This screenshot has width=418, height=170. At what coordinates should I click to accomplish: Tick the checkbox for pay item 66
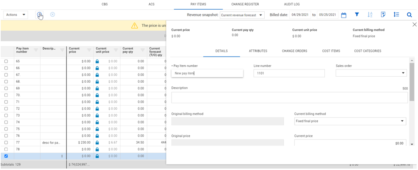coord(6,68)
